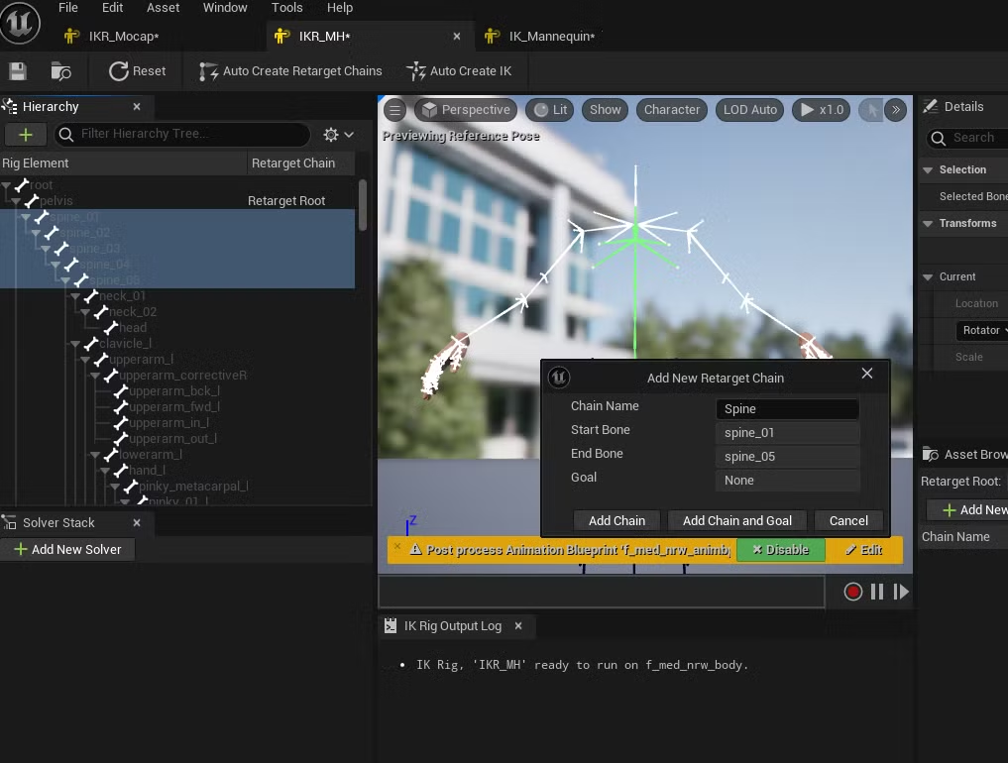Viewport: 1008px width, 763px height.
Task: Edit the post process Animation Blueprint
Action: point(864,550)
